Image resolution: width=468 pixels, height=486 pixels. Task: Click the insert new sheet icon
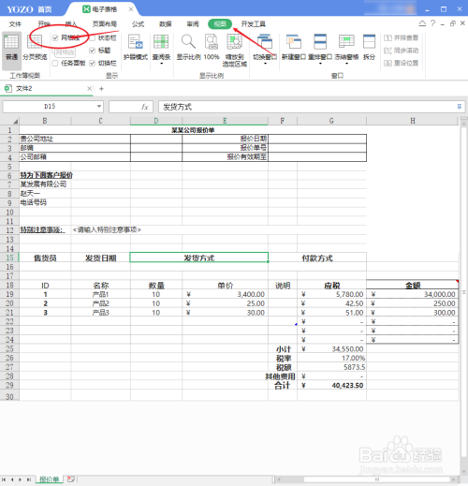click(x=71, y=479)
